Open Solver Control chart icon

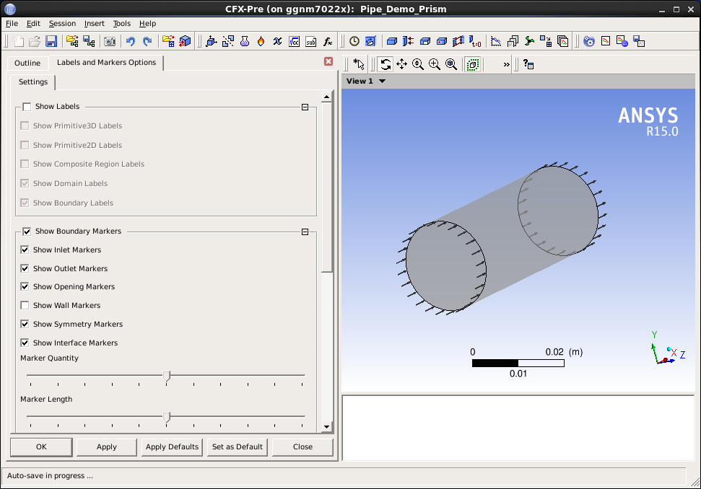[x=496, y=42]
